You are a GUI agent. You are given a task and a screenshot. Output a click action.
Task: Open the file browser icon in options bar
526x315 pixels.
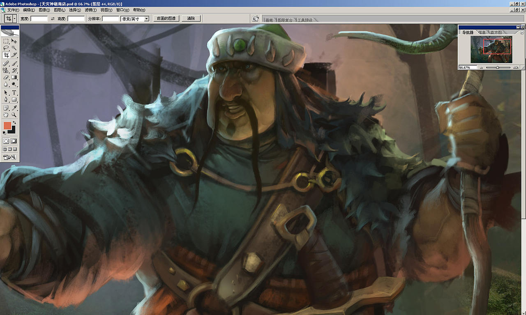click(x=256, y=18)
